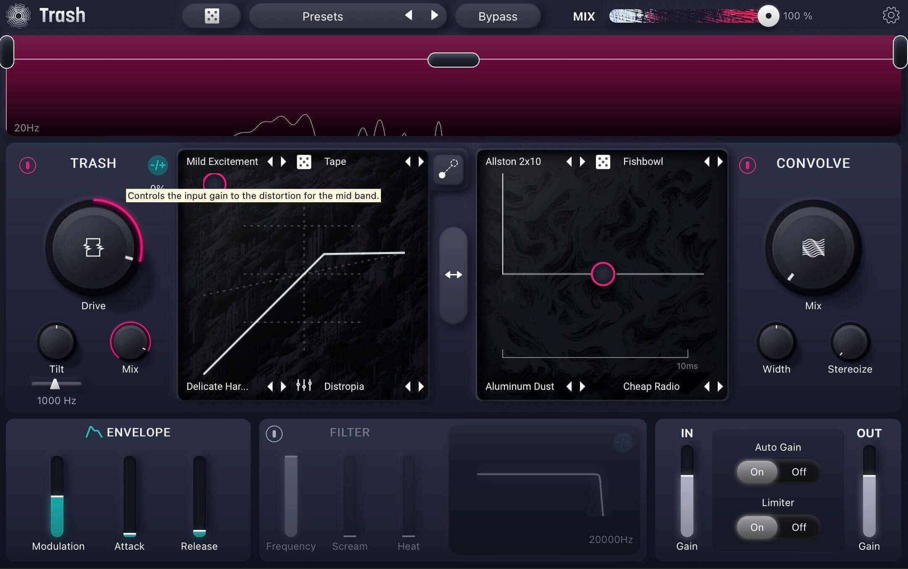Screen dimensions: 908x569
Task: Open the Fishbowl impulse menu
Action: 643,162
